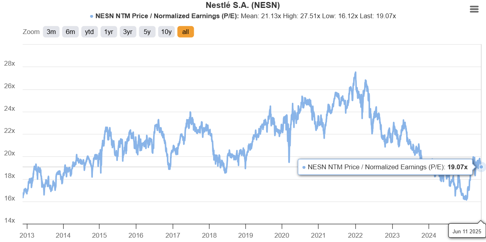The height and width of the screenshot is (242, 486).
Task: Click the highlighted 'all' zoom option
Action: coord(185,32)
